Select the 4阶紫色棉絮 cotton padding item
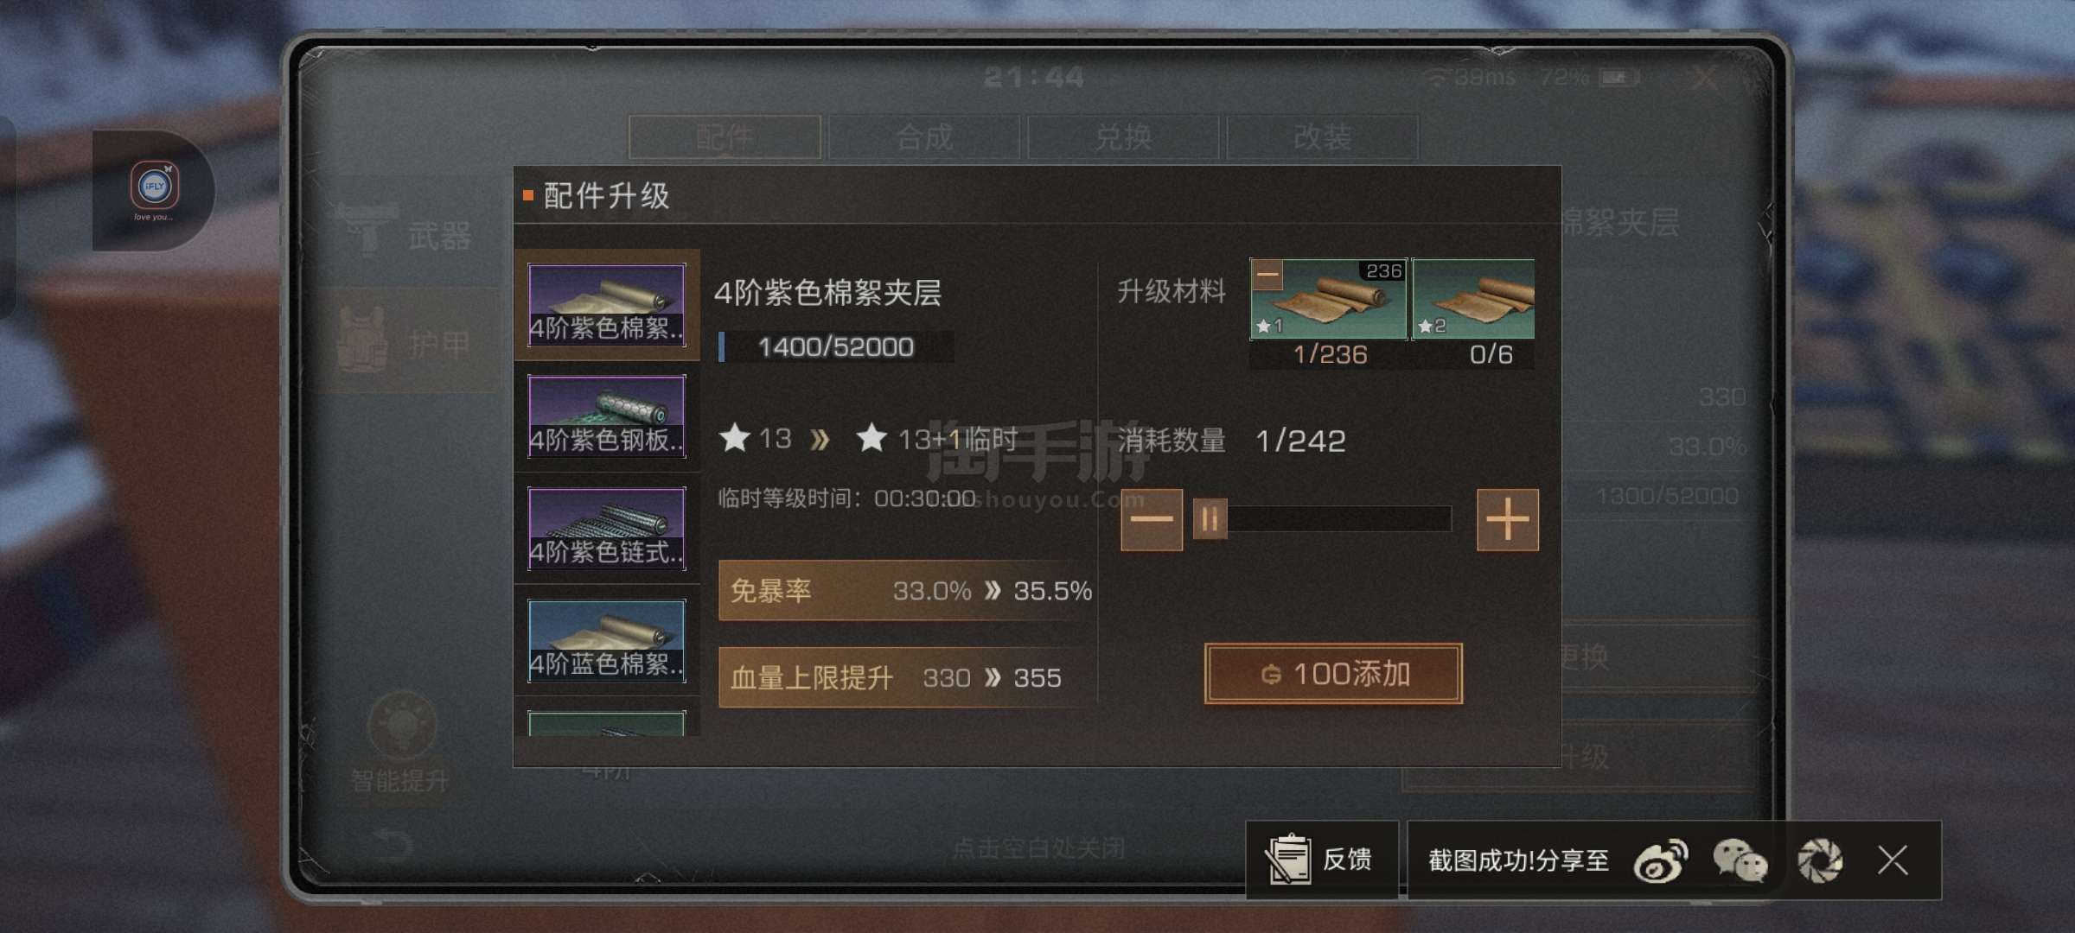This screenshot has width=2075, height=933. (x=607, y=305)
